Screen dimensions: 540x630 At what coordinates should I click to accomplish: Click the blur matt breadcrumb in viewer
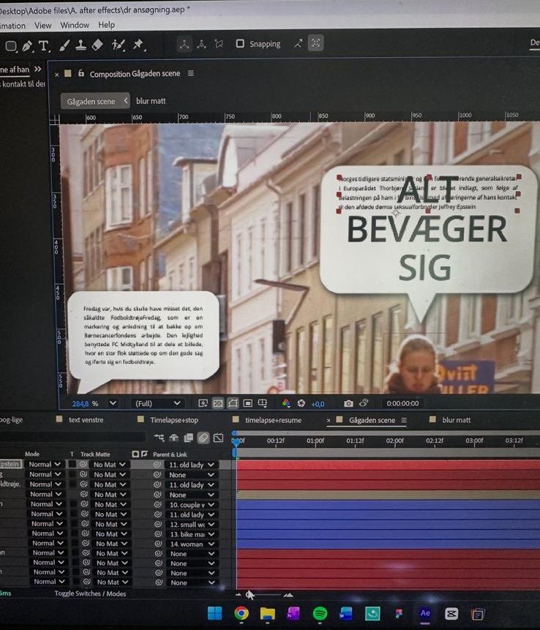[x=151, y=101]
